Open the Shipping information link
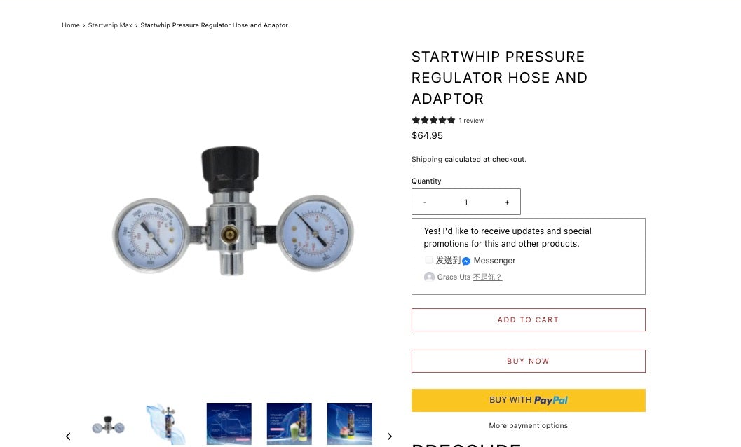741x447 pixels. pos(426,159)
